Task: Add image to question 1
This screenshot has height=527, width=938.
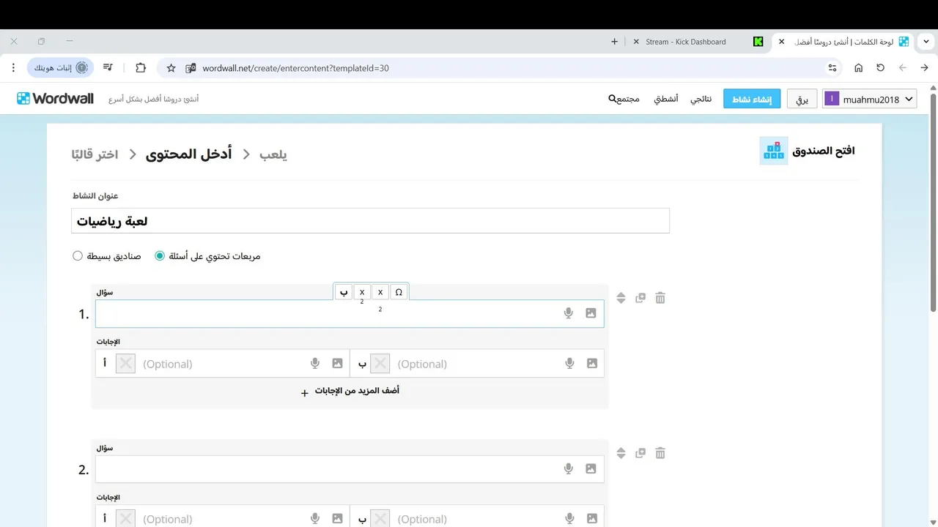Action: 591,313
